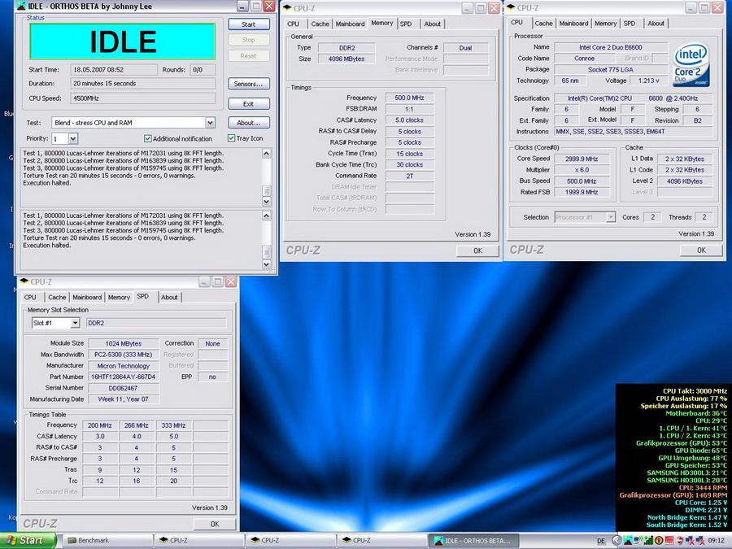Click the red round arrows tray icon

[x=680, y=541]
